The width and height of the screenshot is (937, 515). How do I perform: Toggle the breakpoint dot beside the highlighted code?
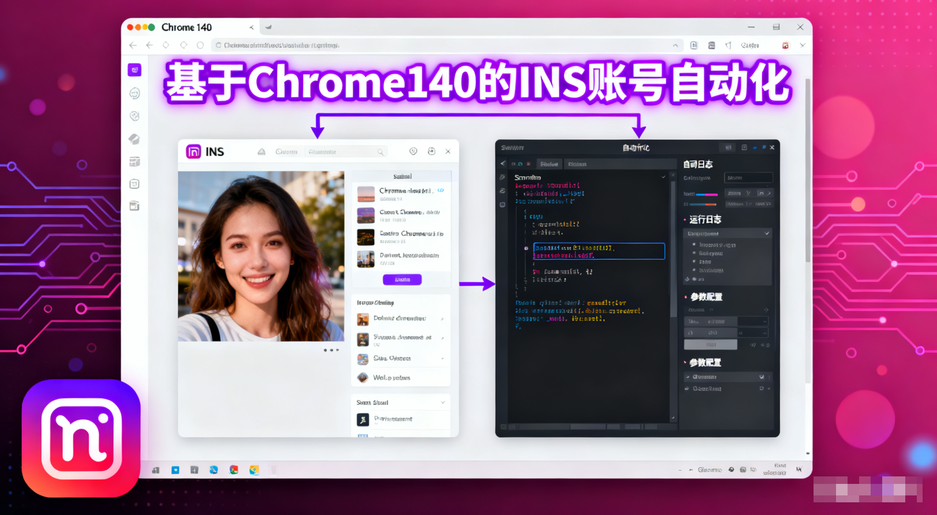pyautogui.click(x=526, y=248)
